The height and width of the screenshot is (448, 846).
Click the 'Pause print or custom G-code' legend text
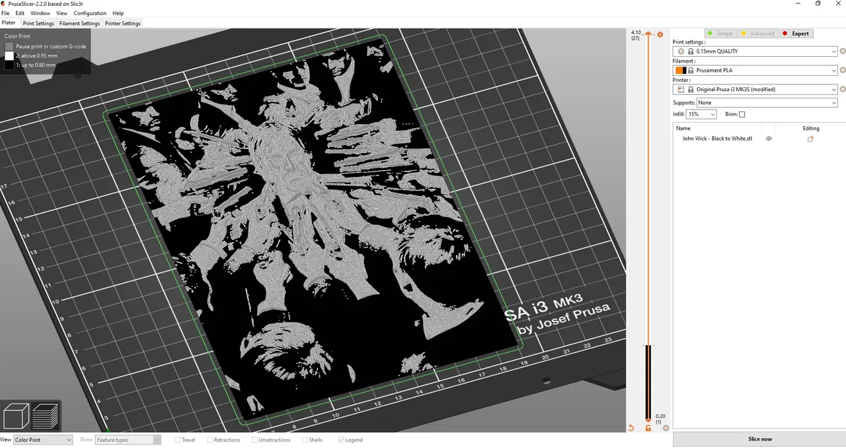[51, 46]
